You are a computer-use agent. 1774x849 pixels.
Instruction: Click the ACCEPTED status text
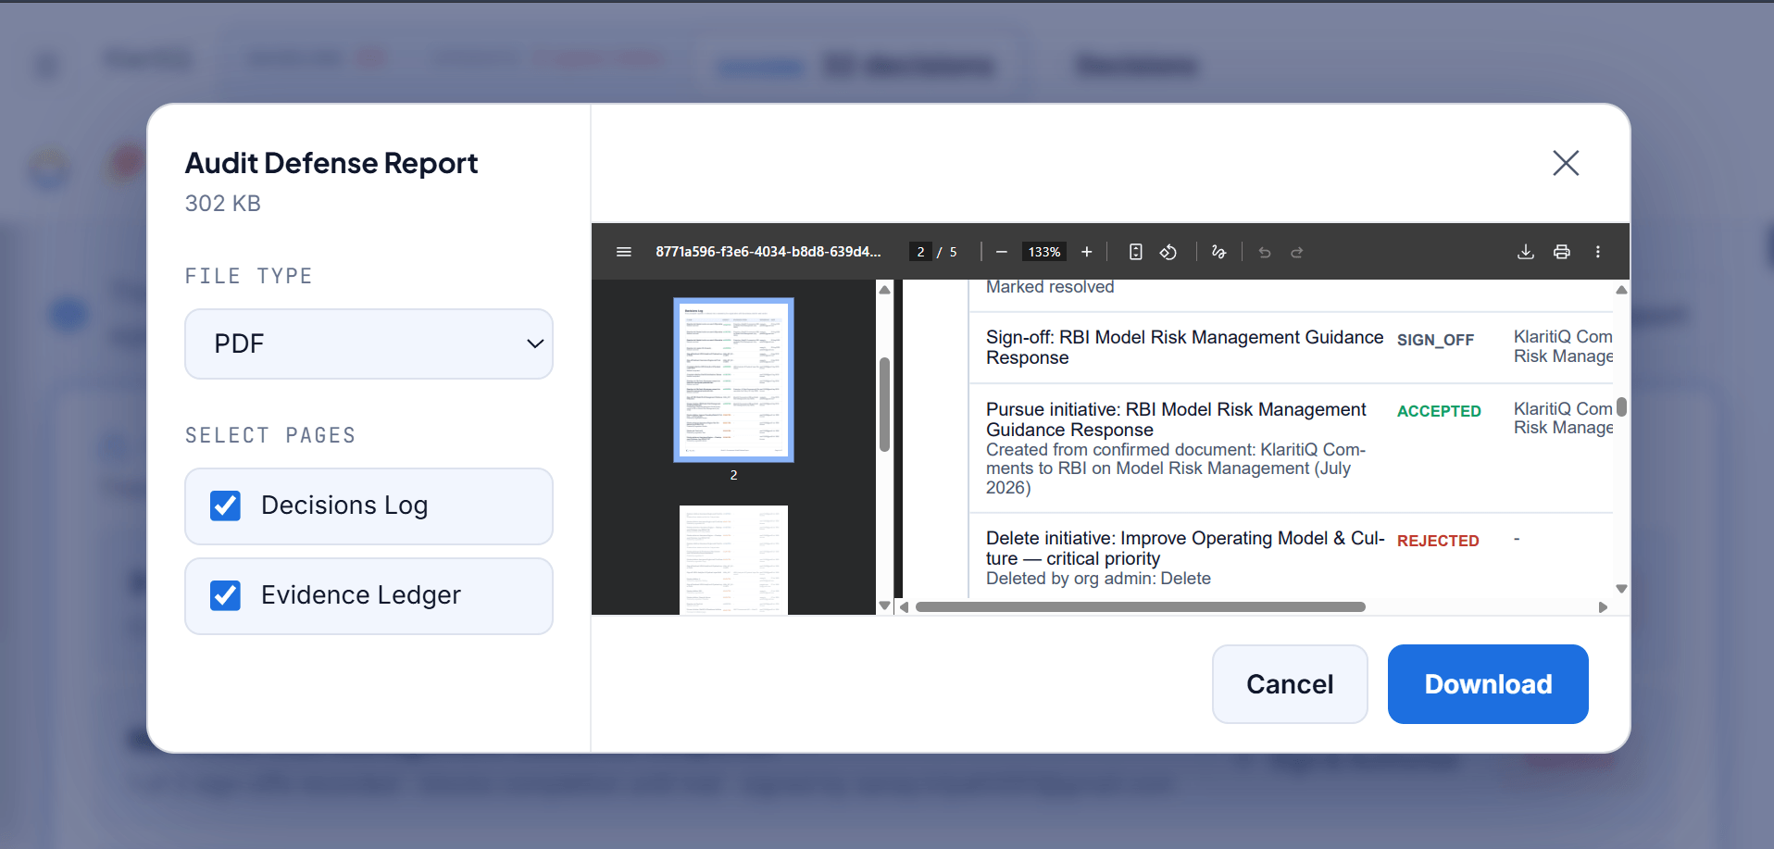(1439, 411)
